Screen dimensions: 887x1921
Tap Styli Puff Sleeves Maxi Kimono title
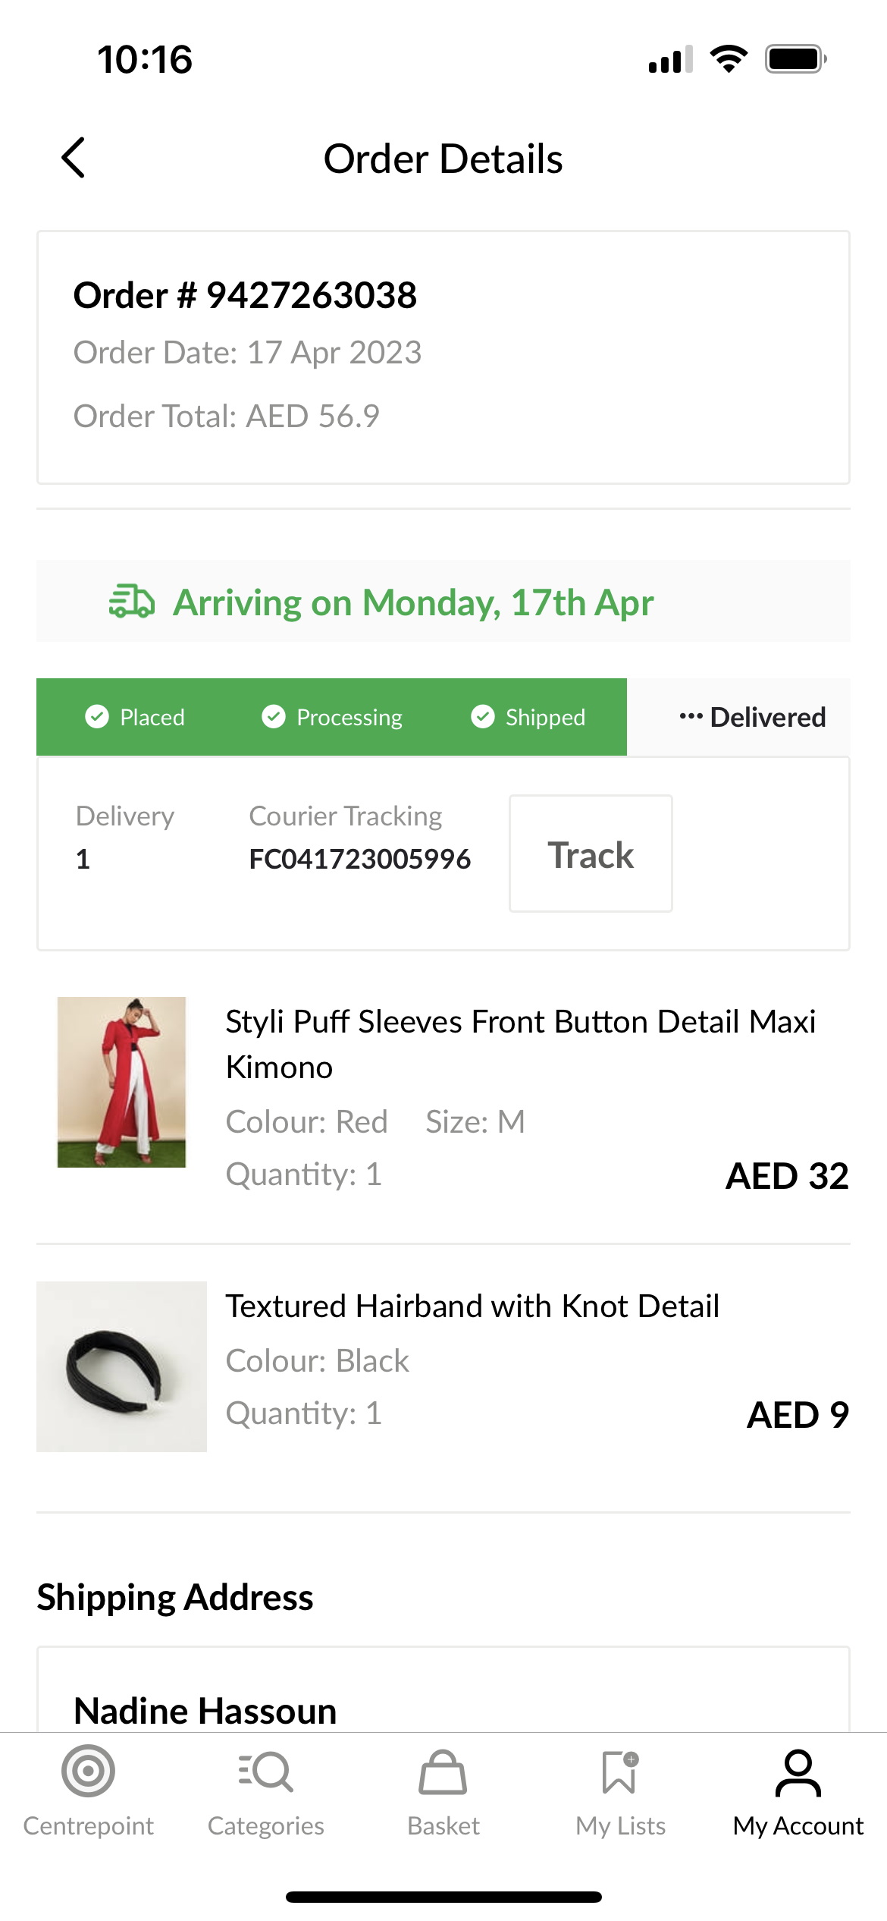click(x=521, y=1044)
